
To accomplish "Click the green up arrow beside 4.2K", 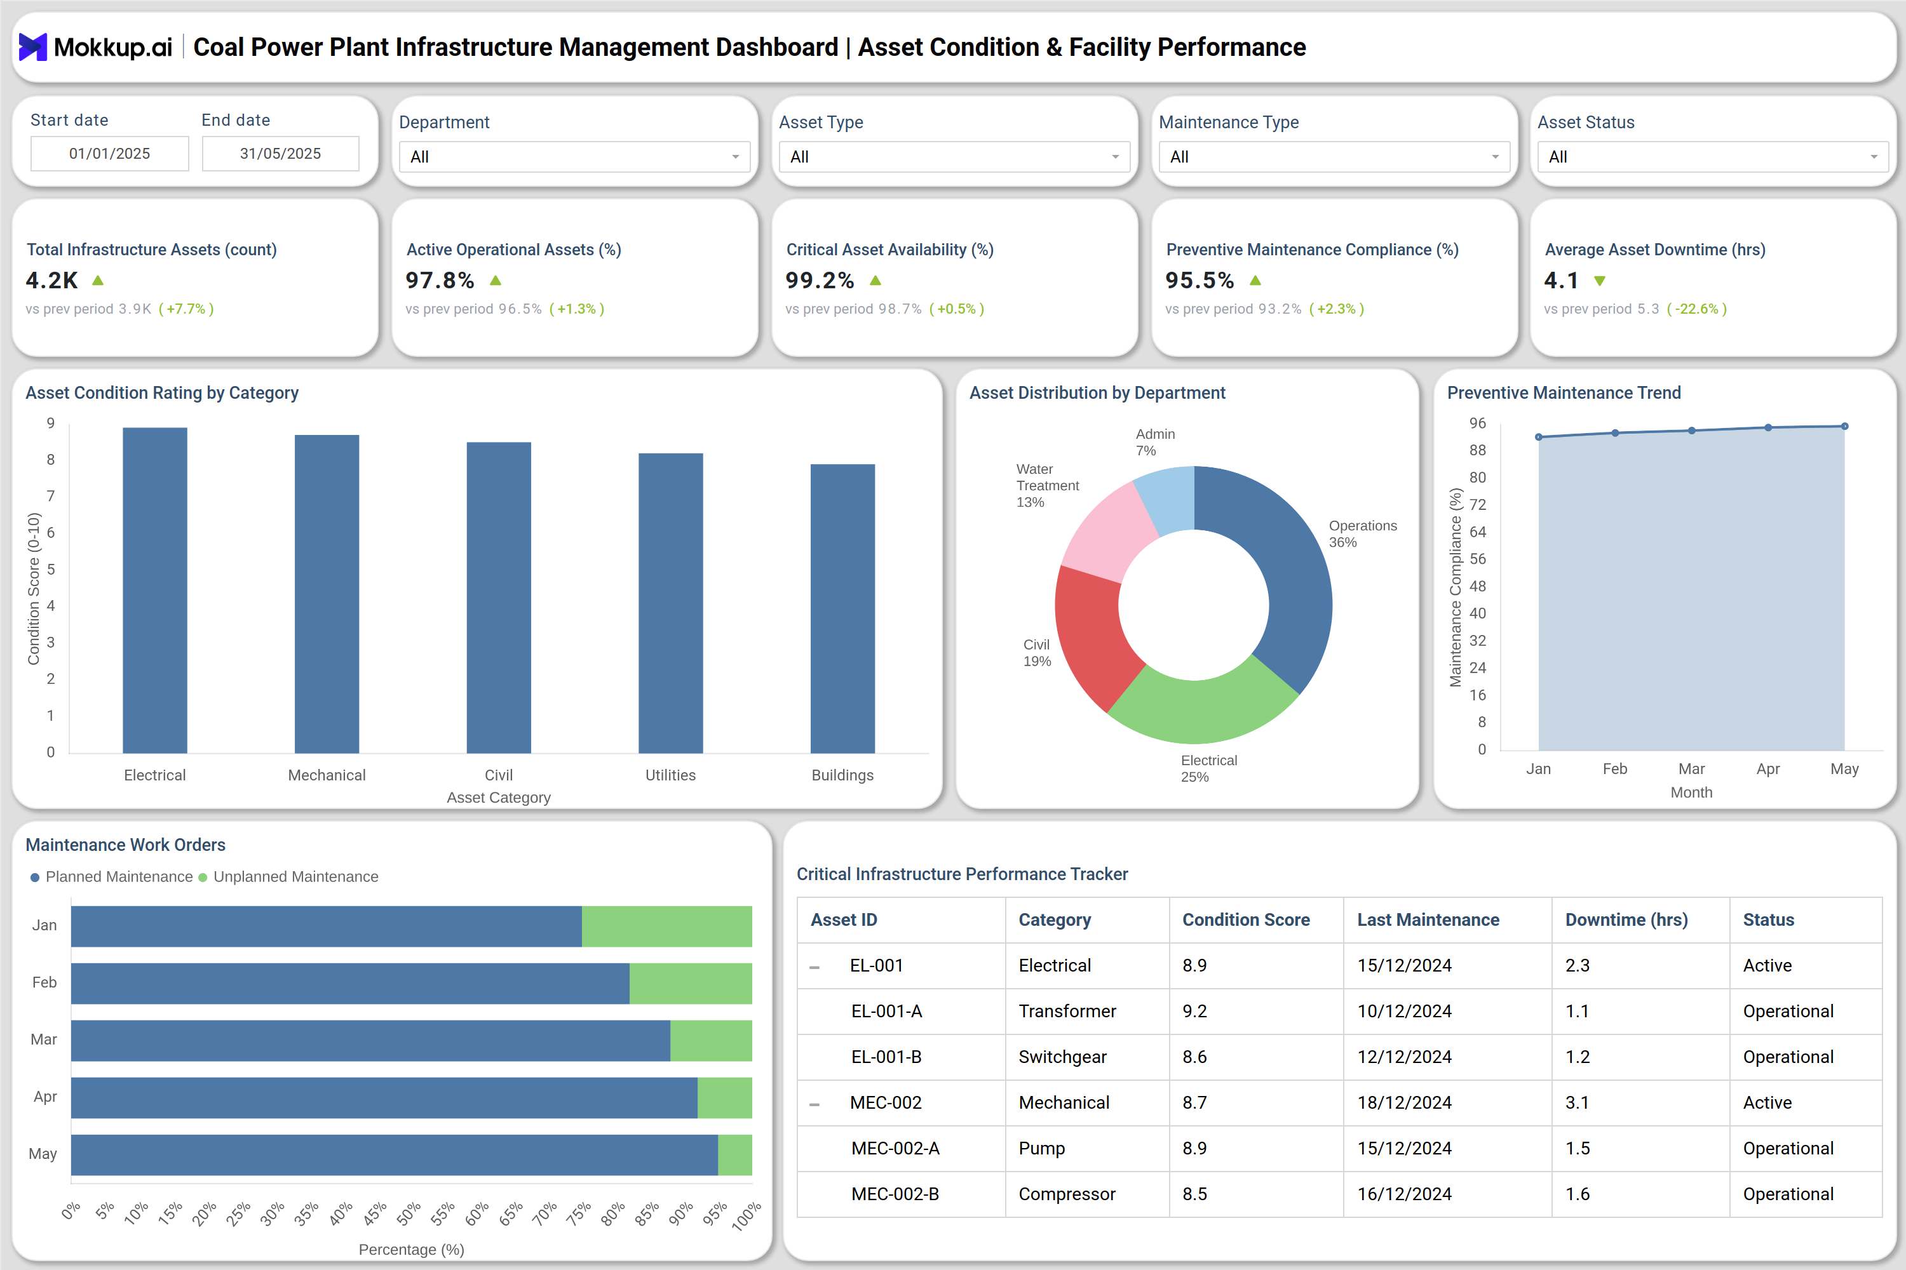I will tap(98, 280).
